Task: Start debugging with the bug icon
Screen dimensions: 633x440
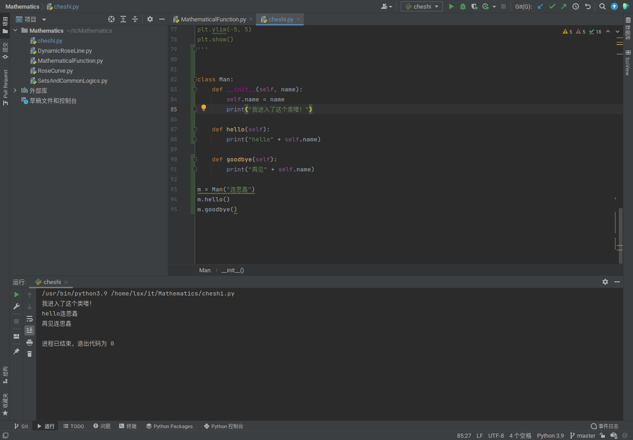Action: click(x=463, y=6)
